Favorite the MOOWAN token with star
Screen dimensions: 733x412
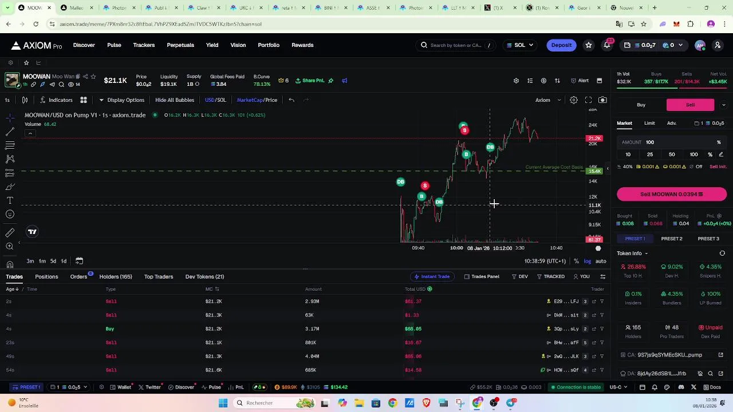pyautogui.click(x=93, y=77)
